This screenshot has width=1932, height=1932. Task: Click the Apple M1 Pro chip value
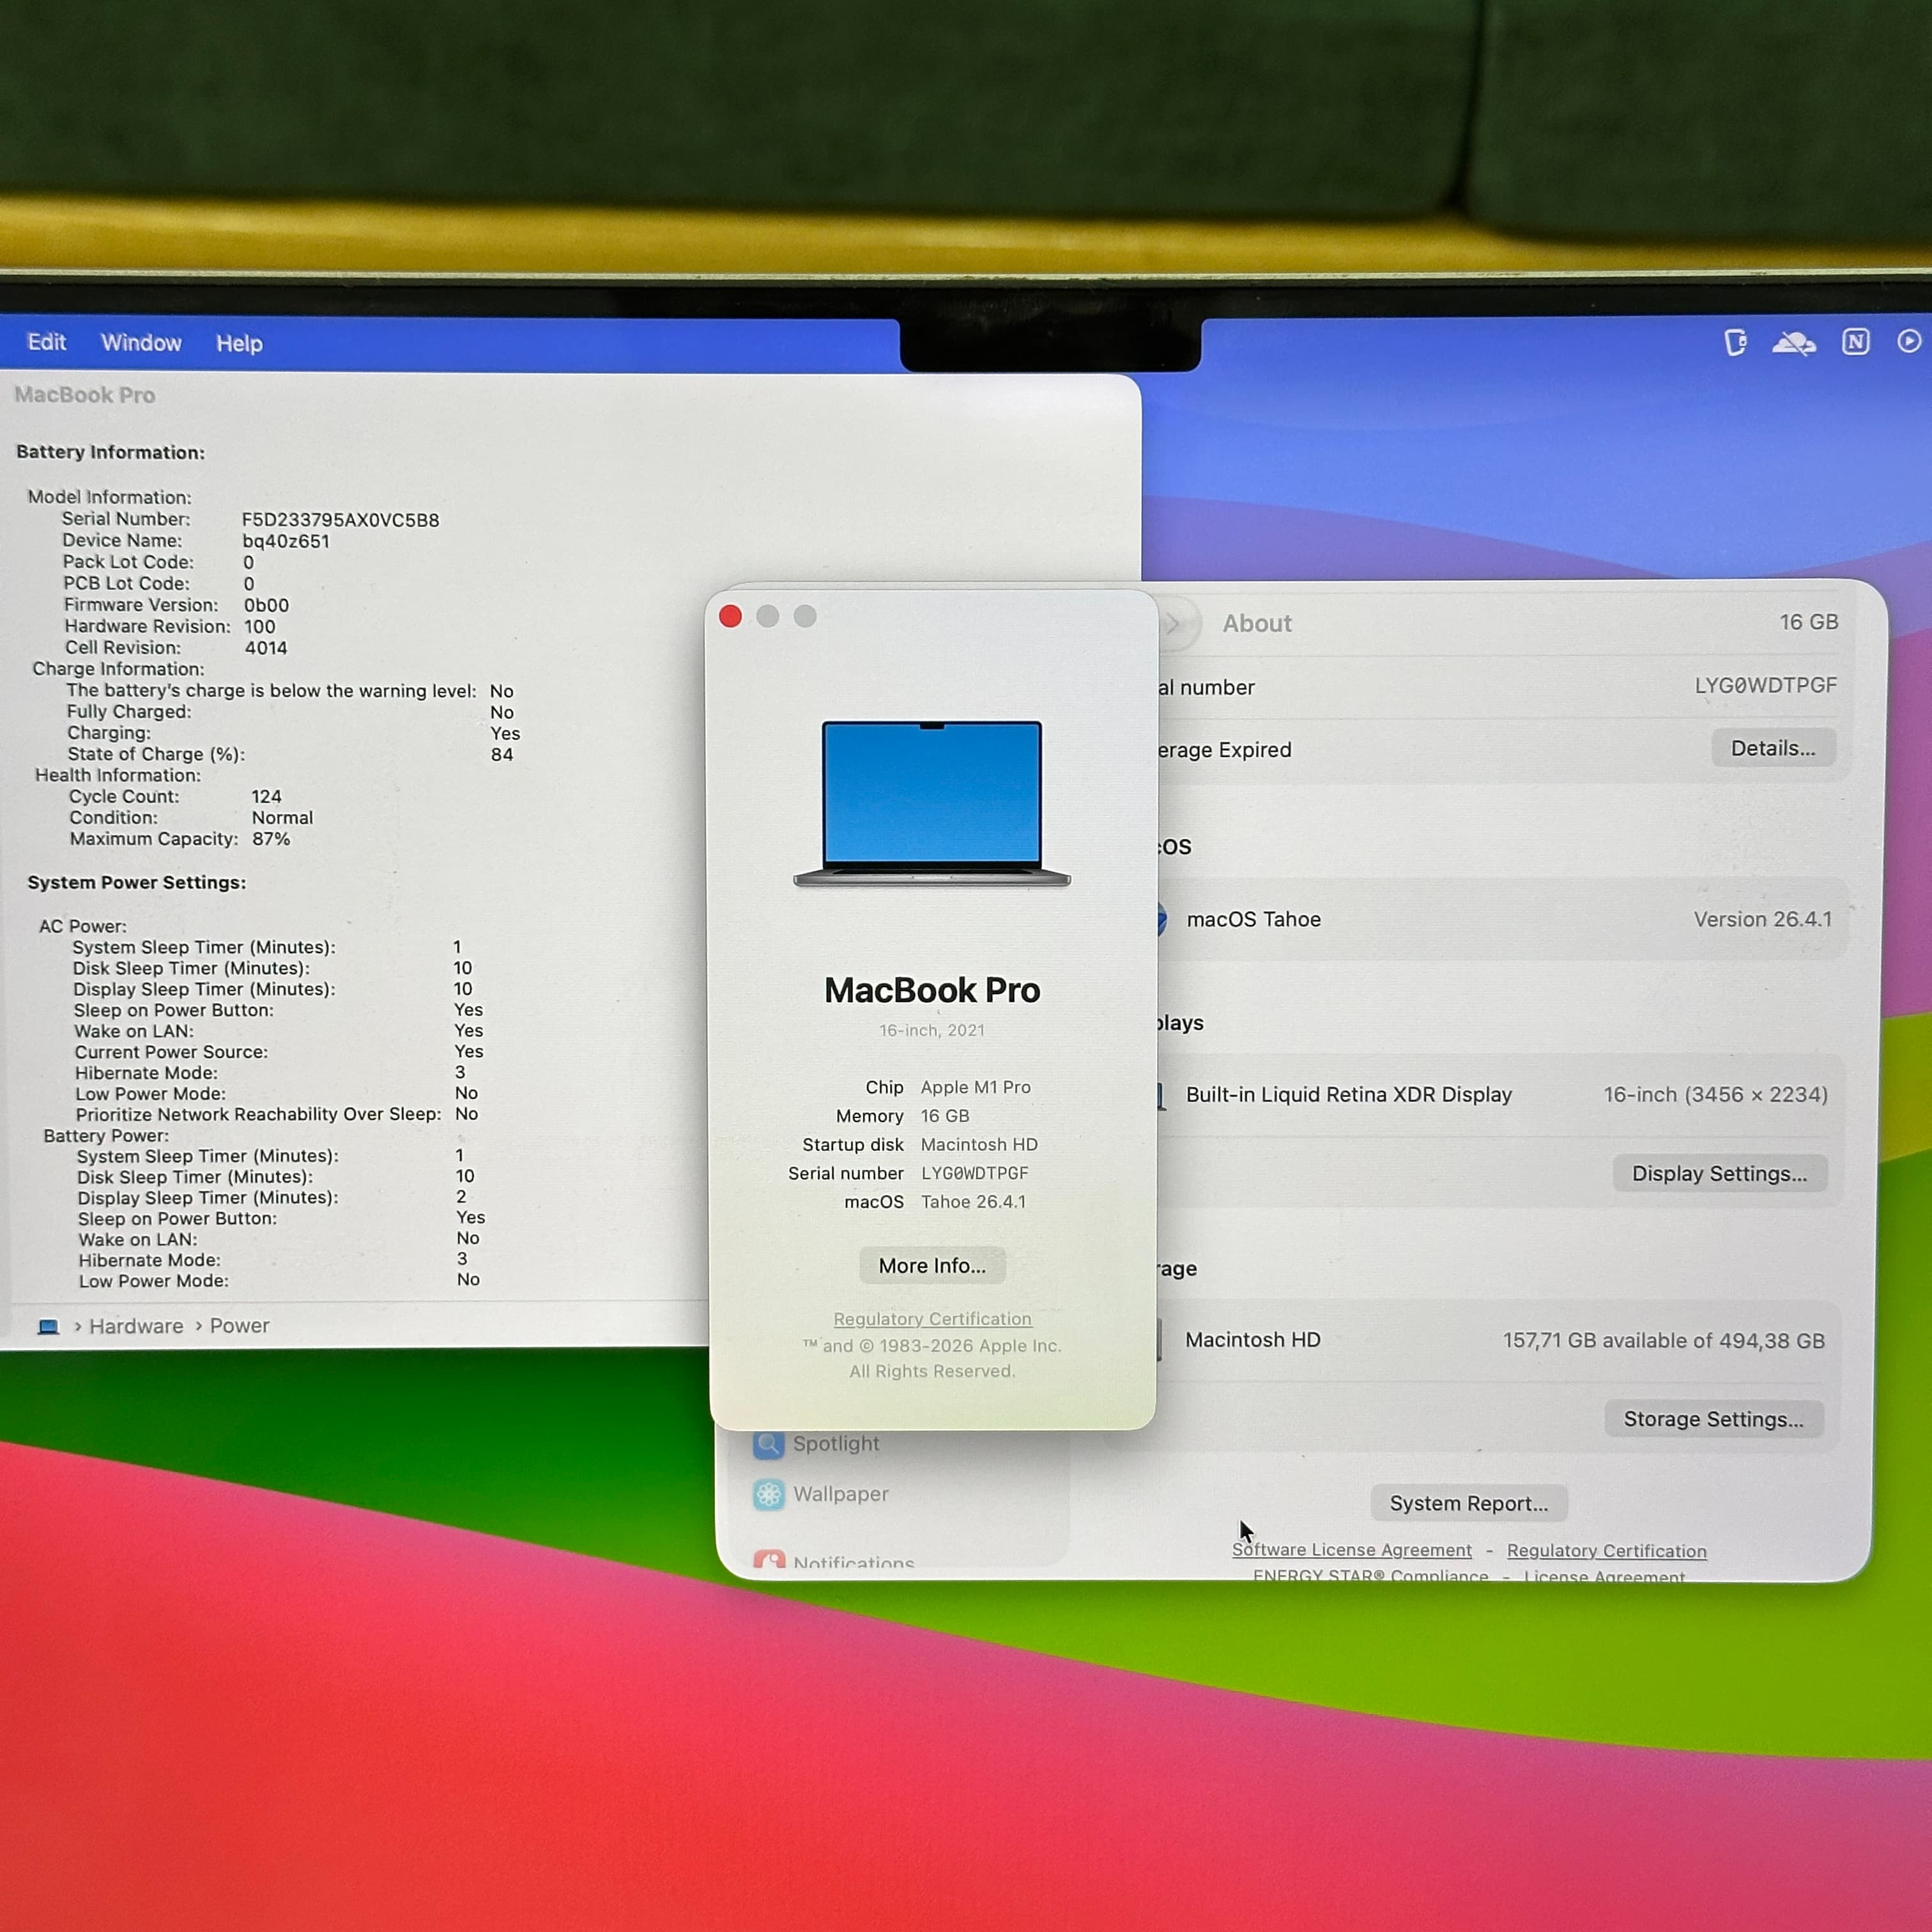(x=975, y=1087)
